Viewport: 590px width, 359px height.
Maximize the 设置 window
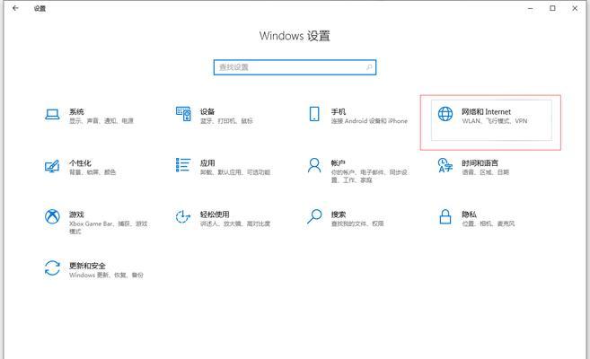point(552,8)
